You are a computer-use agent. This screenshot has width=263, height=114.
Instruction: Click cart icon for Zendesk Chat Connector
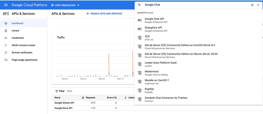pos(139,99)
